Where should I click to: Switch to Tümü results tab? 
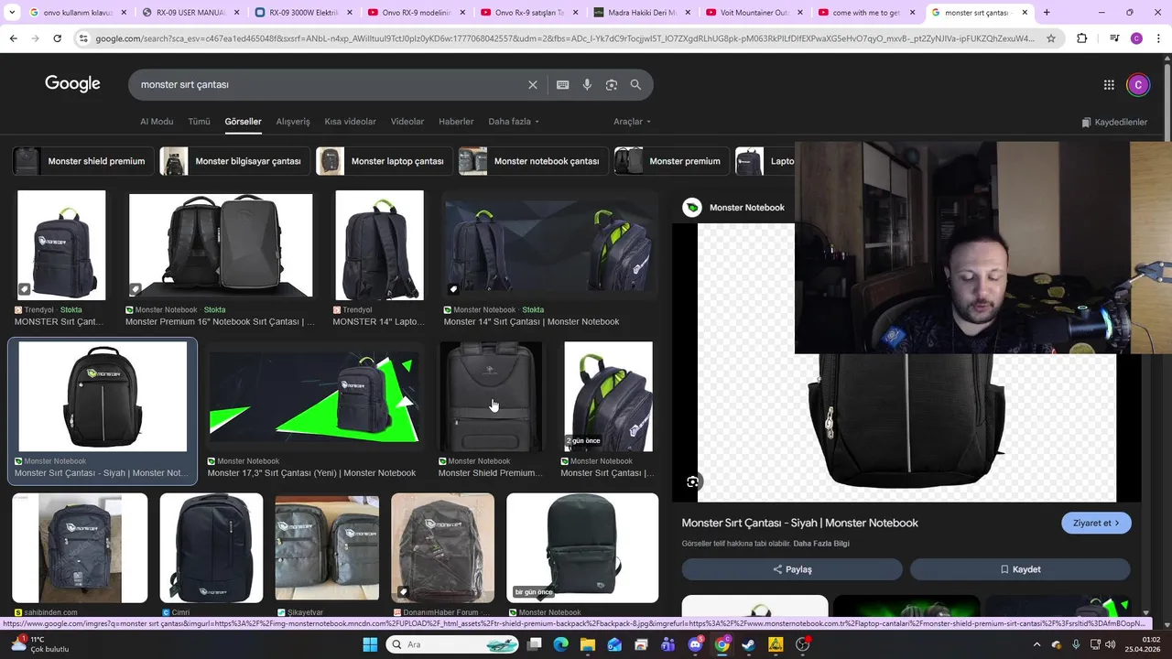(199, 122)
